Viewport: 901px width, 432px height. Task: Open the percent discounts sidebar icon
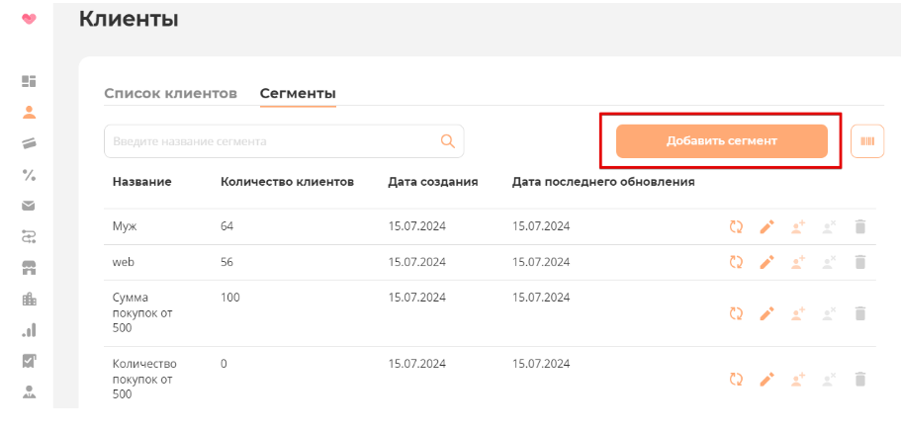(29, 175)
